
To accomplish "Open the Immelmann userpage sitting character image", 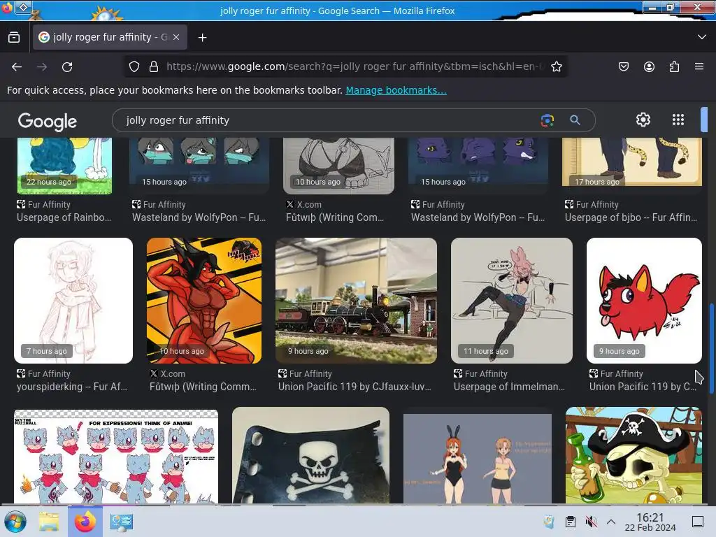I will coord(511,301).
